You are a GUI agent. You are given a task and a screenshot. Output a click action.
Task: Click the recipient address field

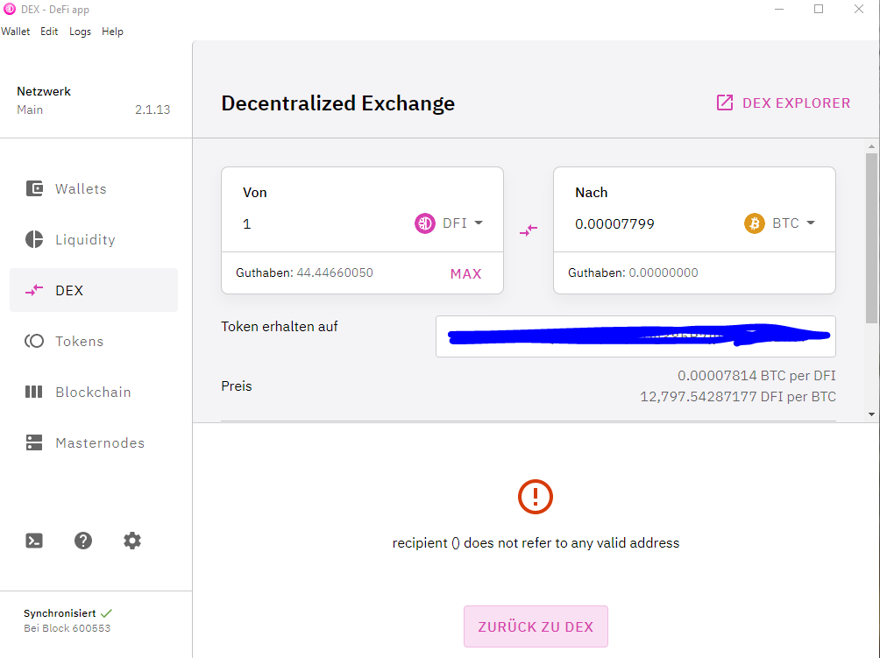click(x=635, y=336)
